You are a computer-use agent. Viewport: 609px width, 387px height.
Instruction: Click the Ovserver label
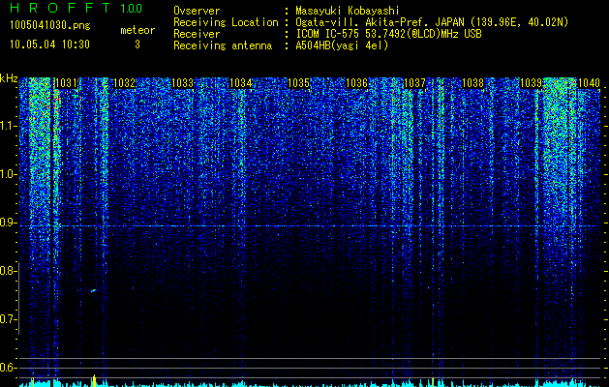[x=197, y=11]
